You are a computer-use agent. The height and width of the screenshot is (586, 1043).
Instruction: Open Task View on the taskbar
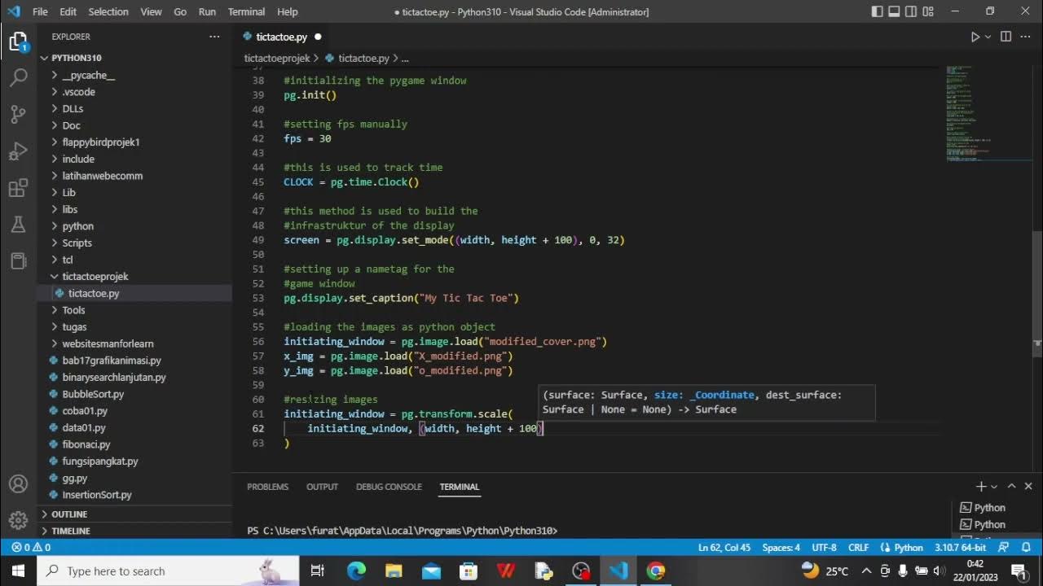point(318,571)
